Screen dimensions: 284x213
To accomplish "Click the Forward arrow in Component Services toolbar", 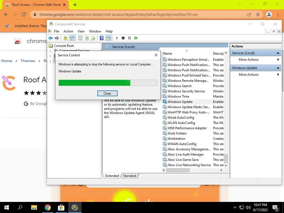I will [x=57, y=38].
